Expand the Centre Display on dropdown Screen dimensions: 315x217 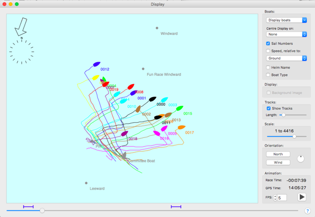[x=286, y=34]
